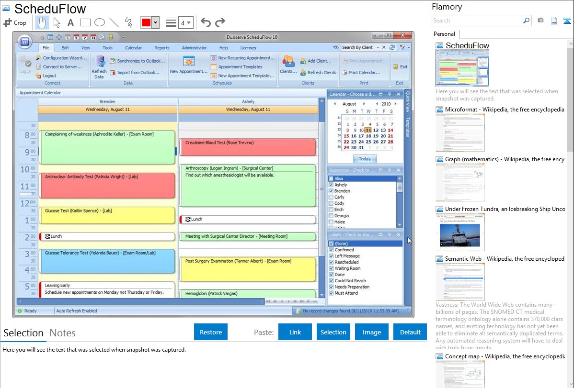The height and width of the screenshot is (388, 574).
Task: Uncheck the Ashely resource checkbox
Action: [x=331, y=185]
